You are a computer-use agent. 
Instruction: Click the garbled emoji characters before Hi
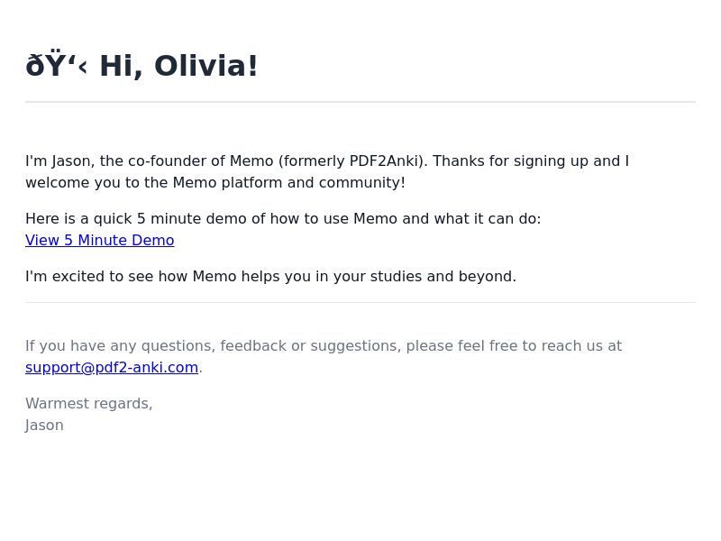56,65
